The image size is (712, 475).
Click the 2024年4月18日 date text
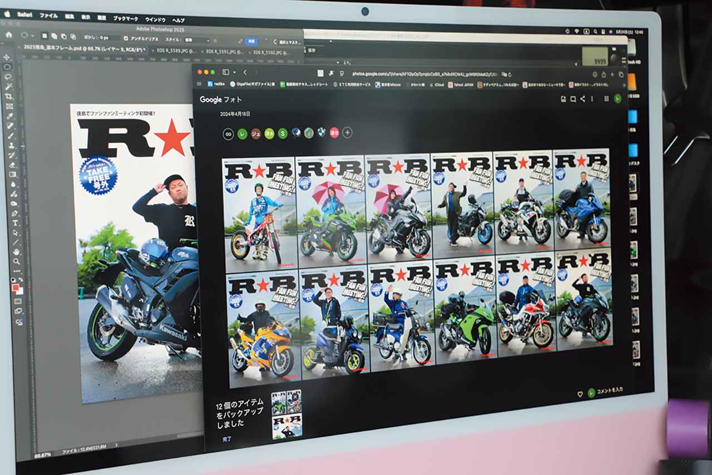click(x=235, y=113)
